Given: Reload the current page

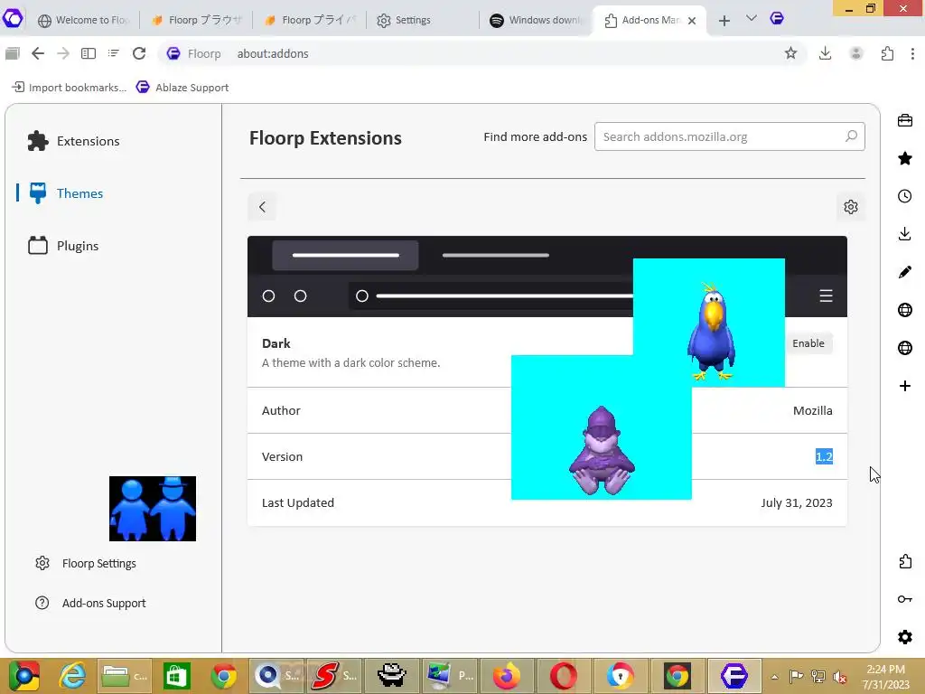Looking at the screenshot, I should (139, 53).
